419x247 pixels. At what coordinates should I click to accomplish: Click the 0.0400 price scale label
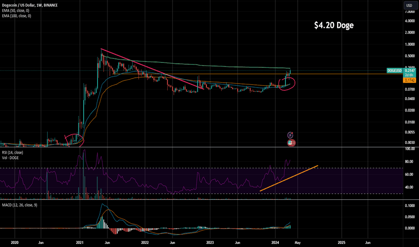(410, 99)
